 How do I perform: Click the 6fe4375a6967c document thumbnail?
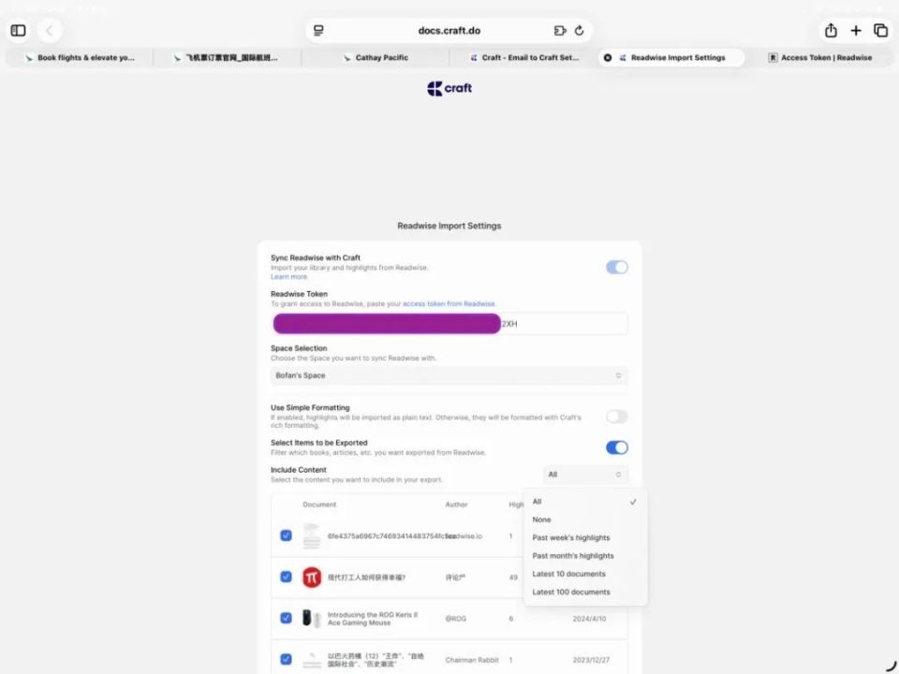pyautogui.click(x=312, y=535)
